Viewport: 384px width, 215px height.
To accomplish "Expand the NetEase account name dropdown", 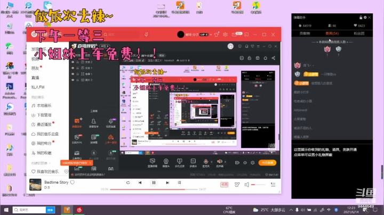I will click(211, 35).
